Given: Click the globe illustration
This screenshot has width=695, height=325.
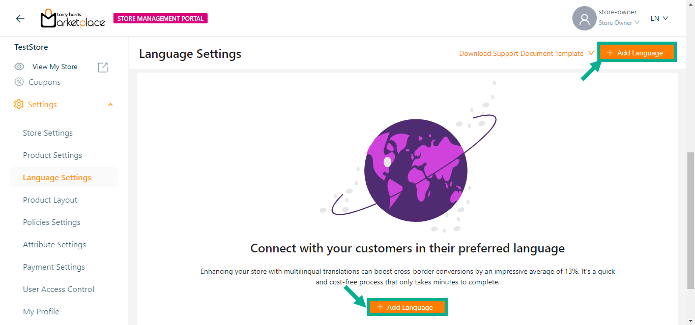Looking at the screenshot, I should pos(416,170).
